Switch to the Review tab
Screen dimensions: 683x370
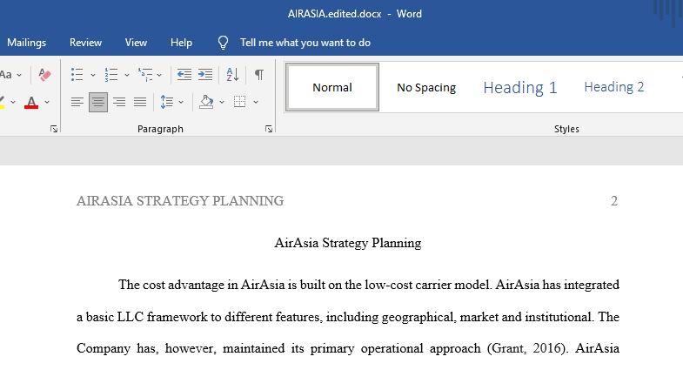85,43
